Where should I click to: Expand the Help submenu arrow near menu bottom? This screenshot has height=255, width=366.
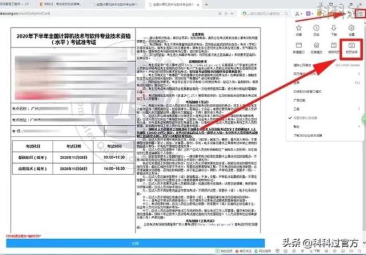(x=359, y=127)
